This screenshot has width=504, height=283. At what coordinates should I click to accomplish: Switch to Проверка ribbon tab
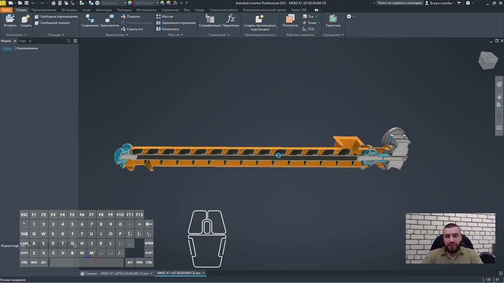pos(124,10)
